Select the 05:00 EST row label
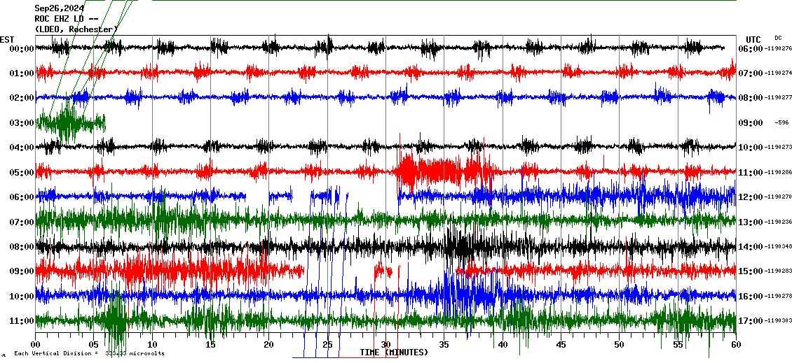Image resolution: width=792 pixels, height=363 pixels. (x=21, y=173)
